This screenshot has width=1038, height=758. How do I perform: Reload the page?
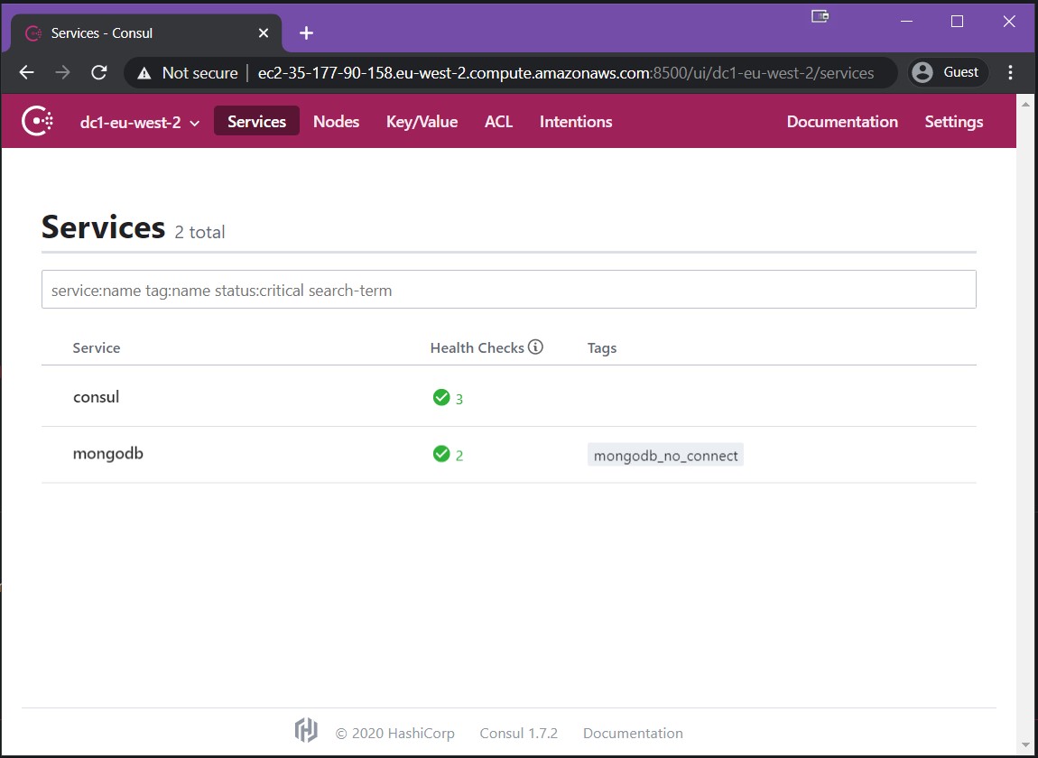tap(99, 72)
